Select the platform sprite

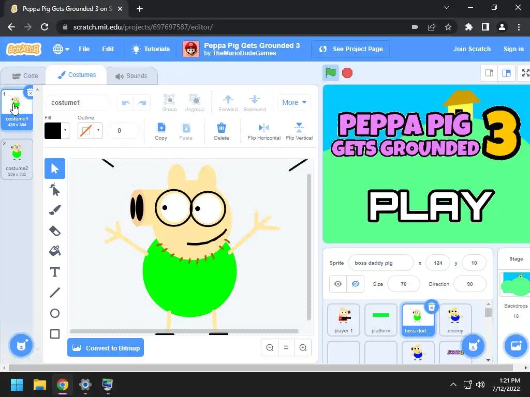380,319
